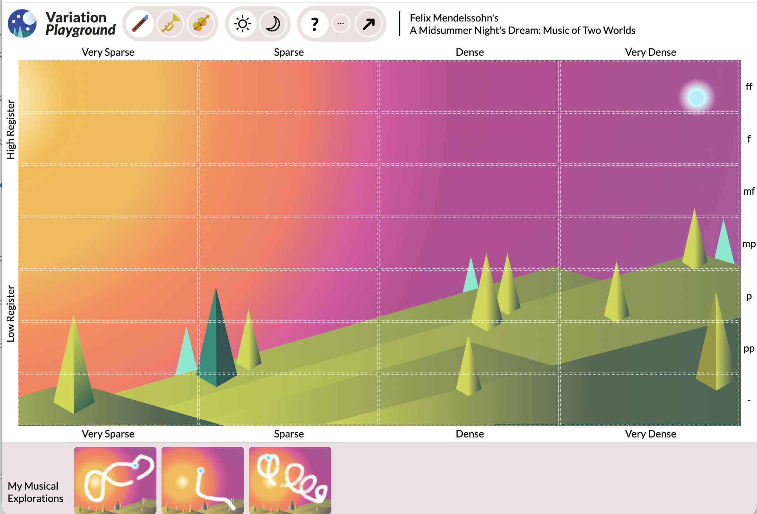
Task: Select the violin instrument icon
Action: click(x=201, y=24)
